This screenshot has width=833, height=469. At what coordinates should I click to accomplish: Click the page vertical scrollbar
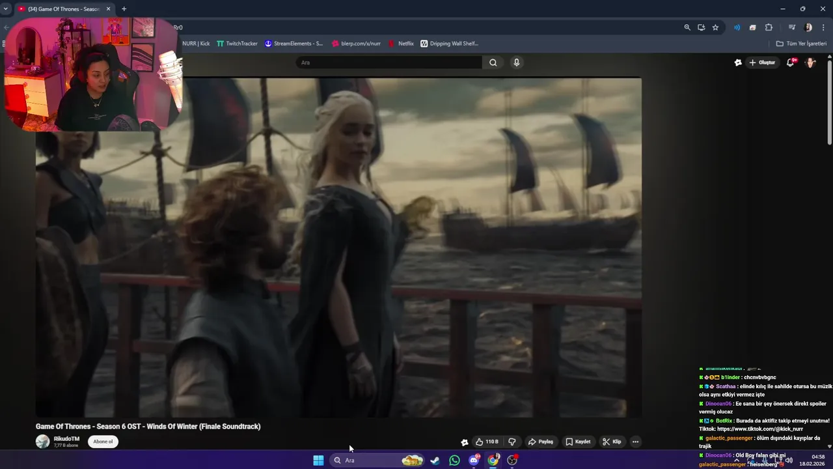pos(829,101)
